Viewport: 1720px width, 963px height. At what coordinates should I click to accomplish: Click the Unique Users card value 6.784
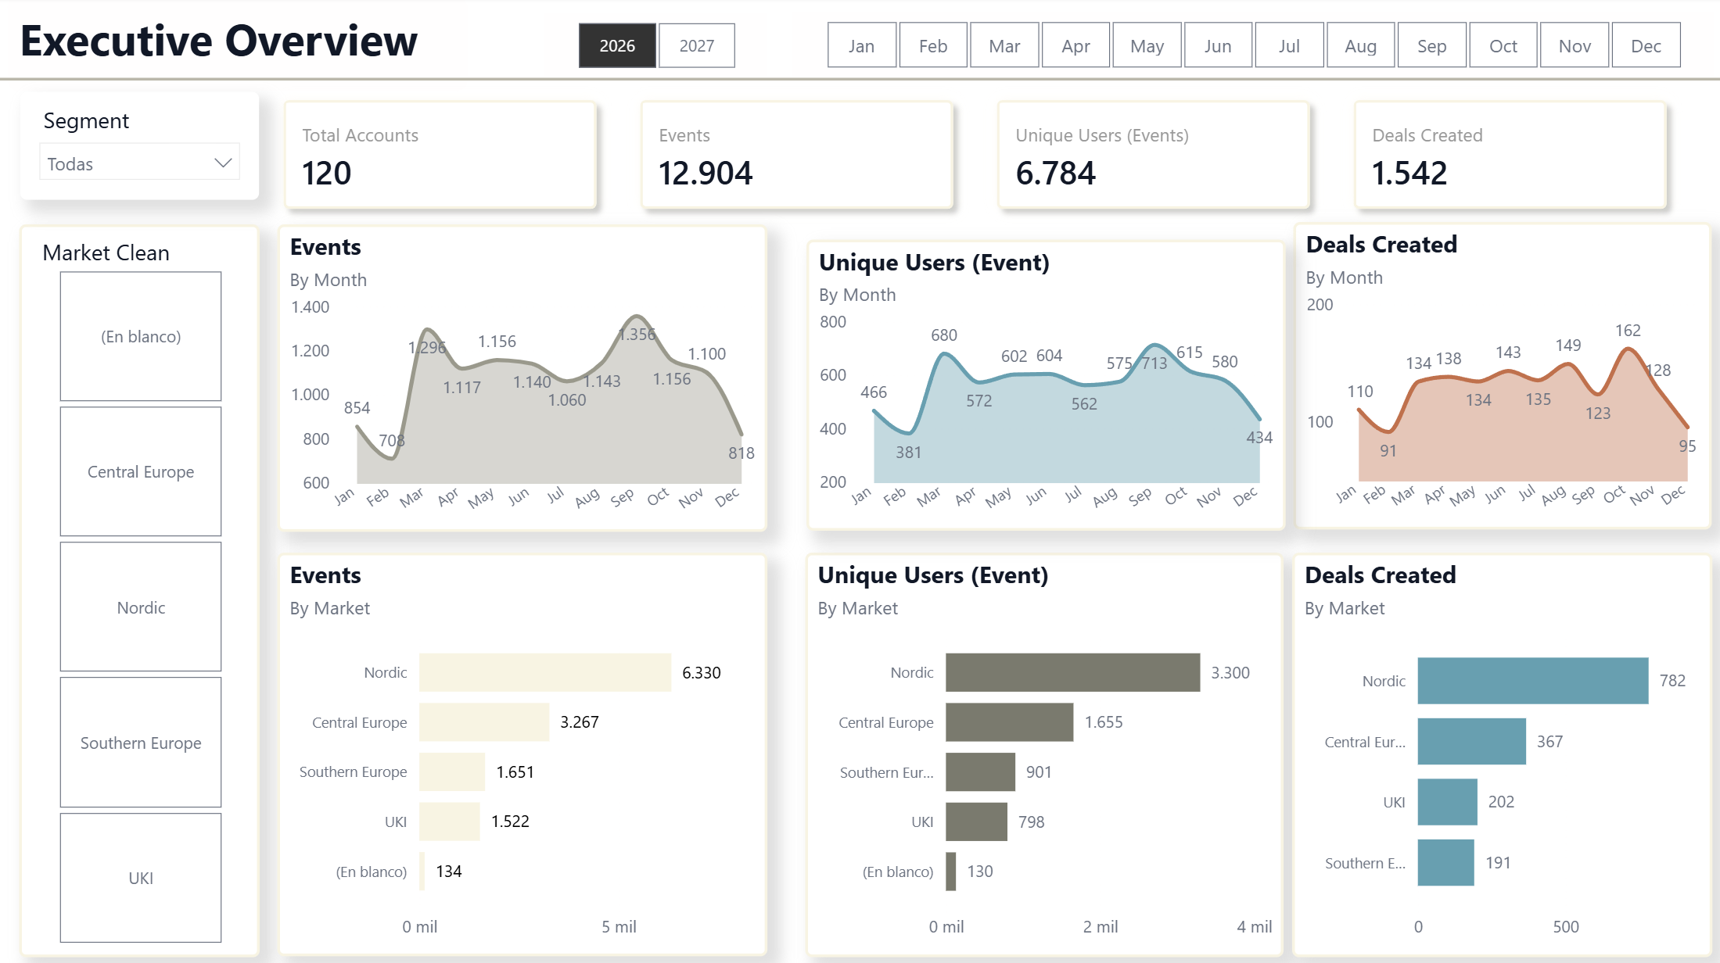(1056, 173)
